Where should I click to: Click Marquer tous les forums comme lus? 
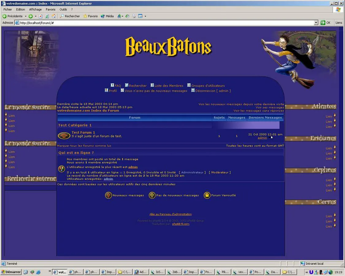click(84, 145)
